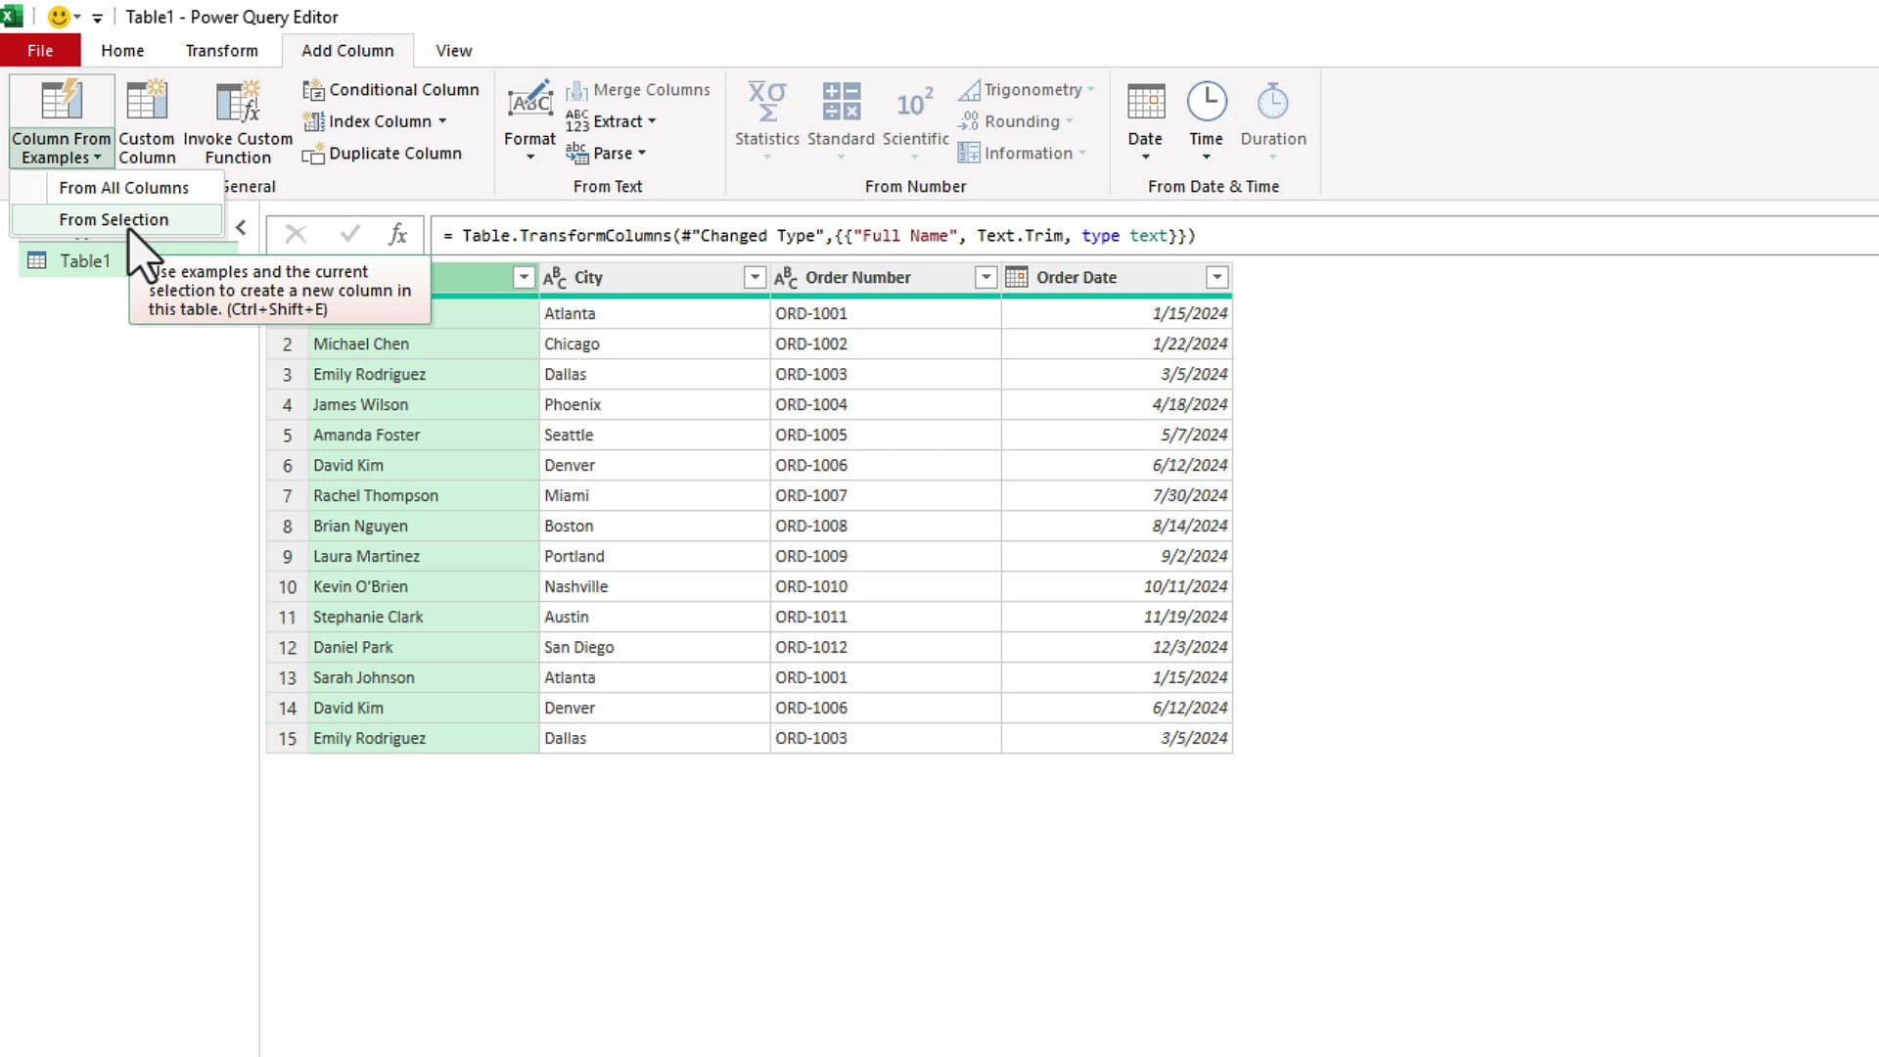The width and height of the screenshot is (1879, 1057).
Task: Click the formula fx button
Action: (x=397, y=235)
